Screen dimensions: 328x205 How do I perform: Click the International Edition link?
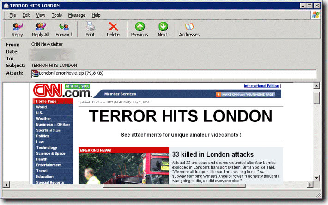tap(261, 86)
